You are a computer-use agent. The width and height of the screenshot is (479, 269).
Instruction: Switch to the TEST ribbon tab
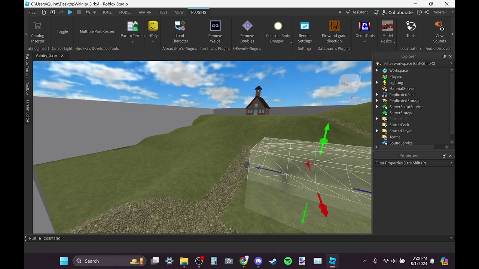tap(163, 12)
